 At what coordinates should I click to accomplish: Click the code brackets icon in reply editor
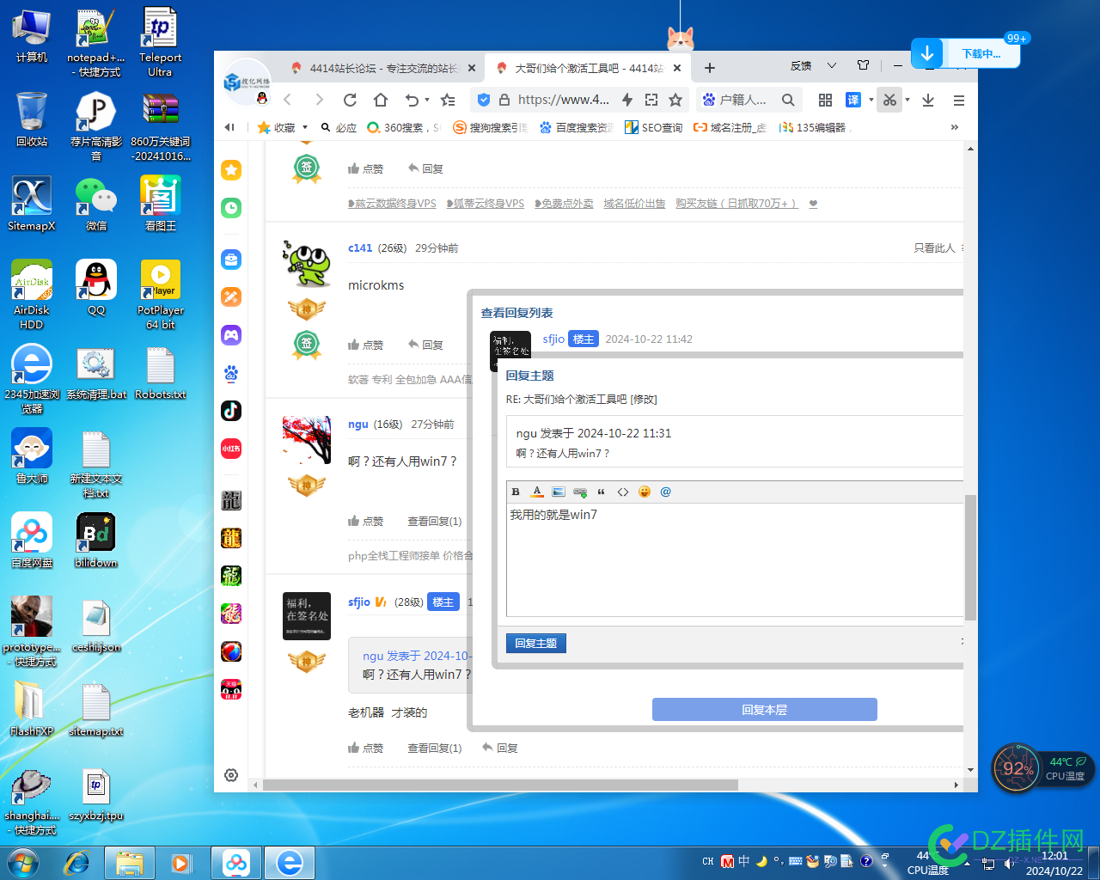click(623, 492)
